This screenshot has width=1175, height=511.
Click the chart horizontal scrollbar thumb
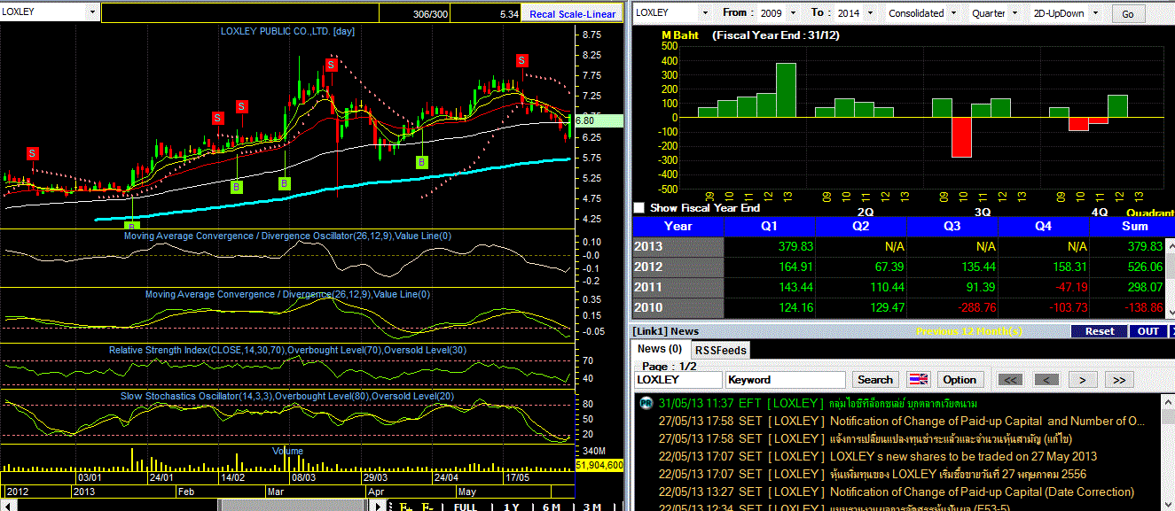point(293,506)
